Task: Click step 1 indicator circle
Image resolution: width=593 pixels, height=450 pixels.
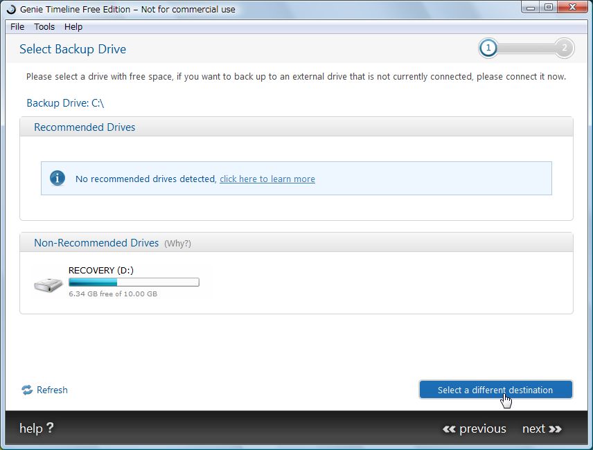Action: (488, 48)
